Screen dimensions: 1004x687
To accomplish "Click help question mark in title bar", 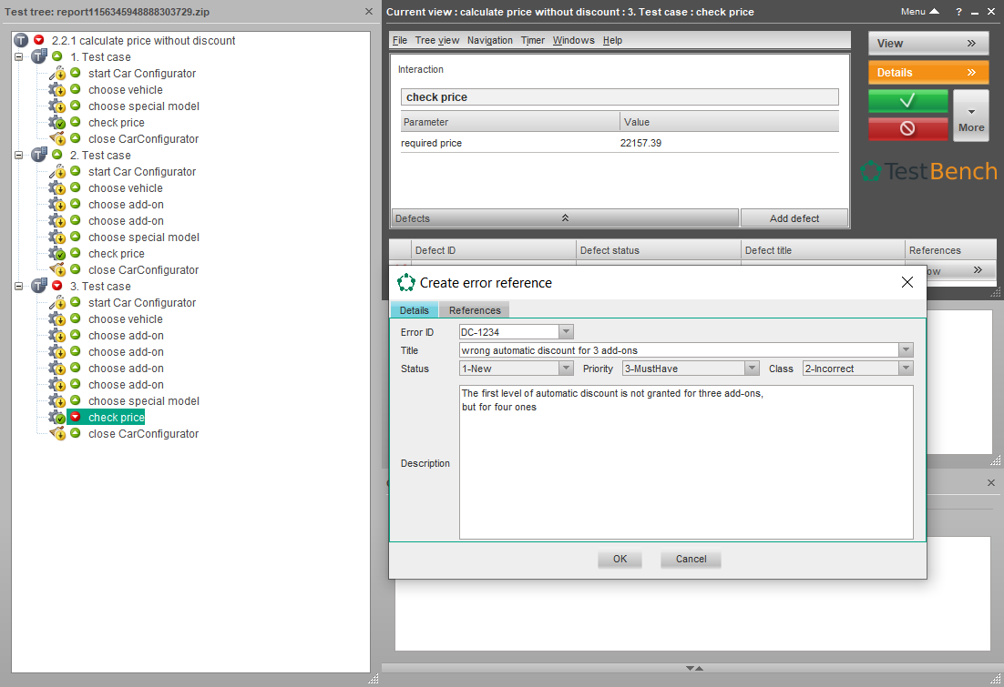I will click(x=958, y=12).
